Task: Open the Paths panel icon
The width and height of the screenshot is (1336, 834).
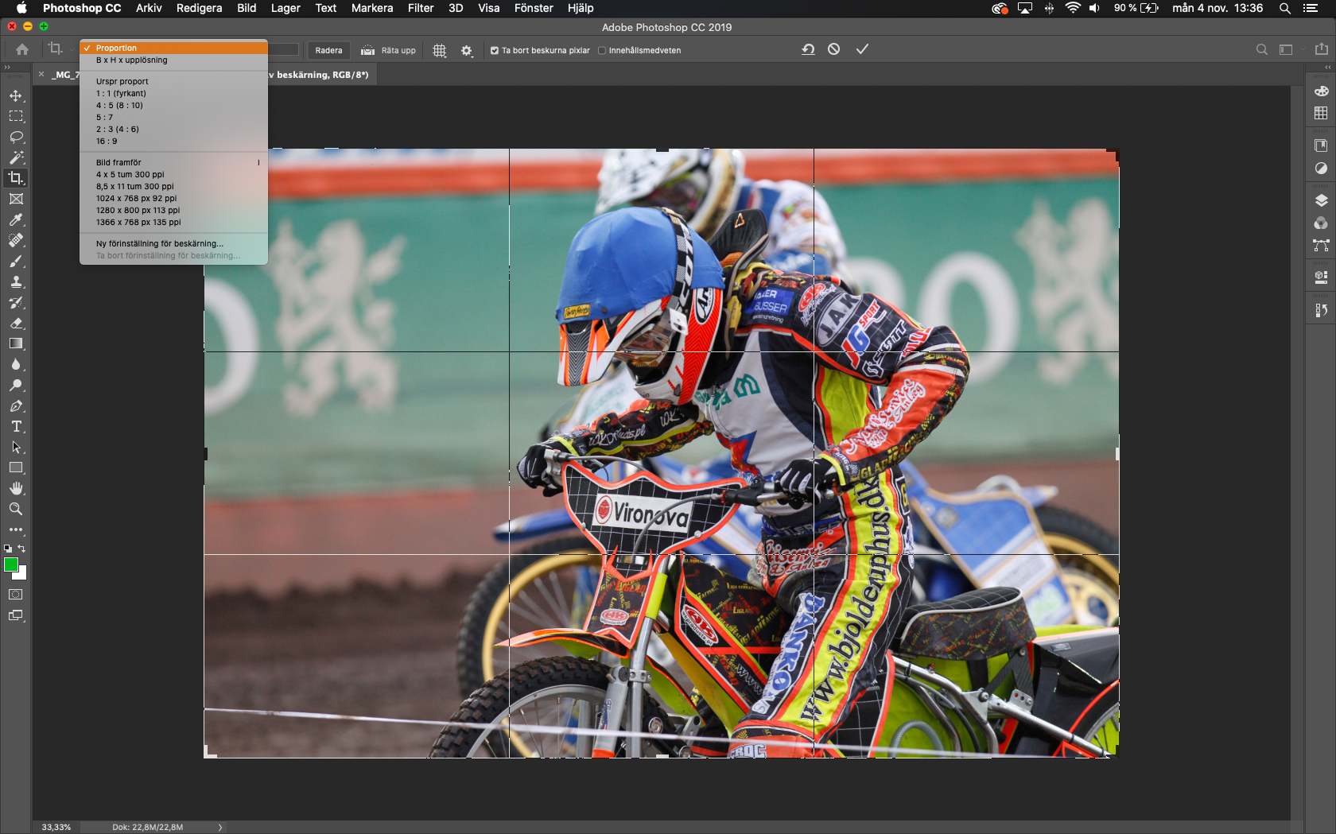Action: click(1321, 246)
